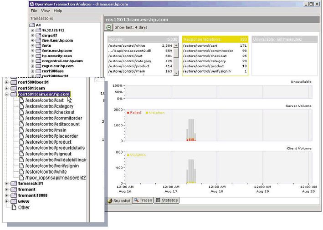323x230 pixels.
Task: Click the /estore/control/validatebillingin page icon
Action: tap(21, 160)
